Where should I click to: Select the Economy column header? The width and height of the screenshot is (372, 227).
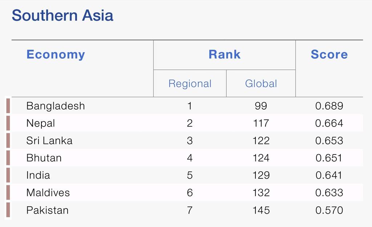56,54
